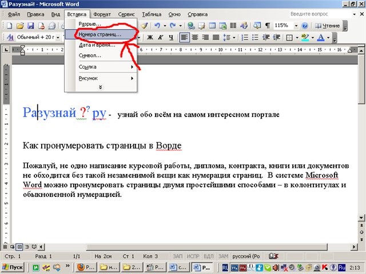Toggle show/hide paragraph marks (¶)
Viewport: 366px width, 274px height.
click(x=268, y=26)
